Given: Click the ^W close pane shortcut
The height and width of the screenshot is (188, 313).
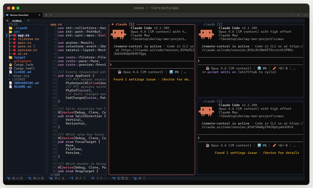Looking at the screenshot, I should pos(57,178).
